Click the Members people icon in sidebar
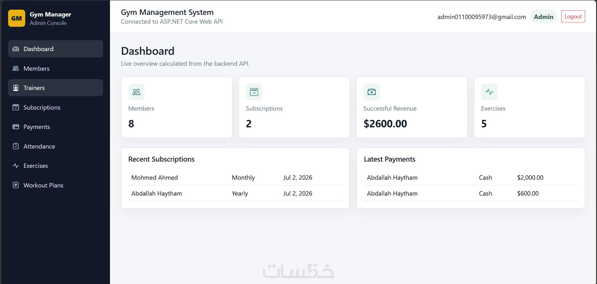The height and width of the screenshot is (284, 597). pos(16,68)
